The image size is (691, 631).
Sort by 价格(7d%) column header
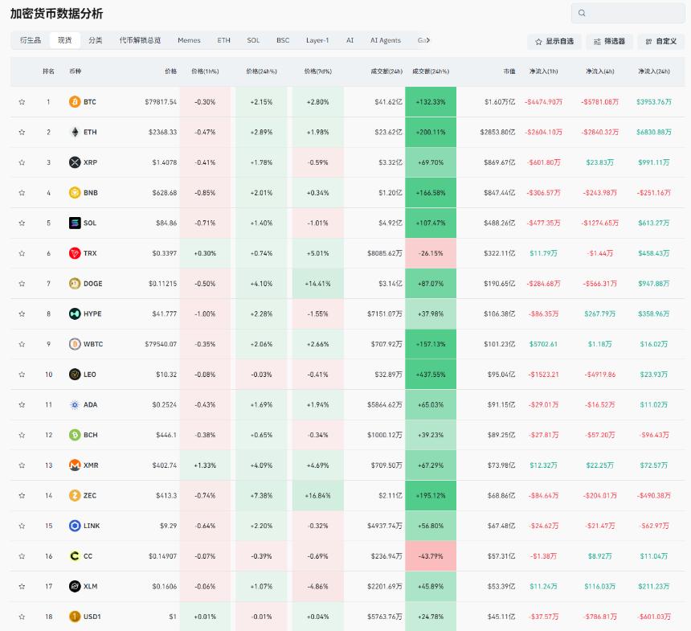[x=317, y=71]
